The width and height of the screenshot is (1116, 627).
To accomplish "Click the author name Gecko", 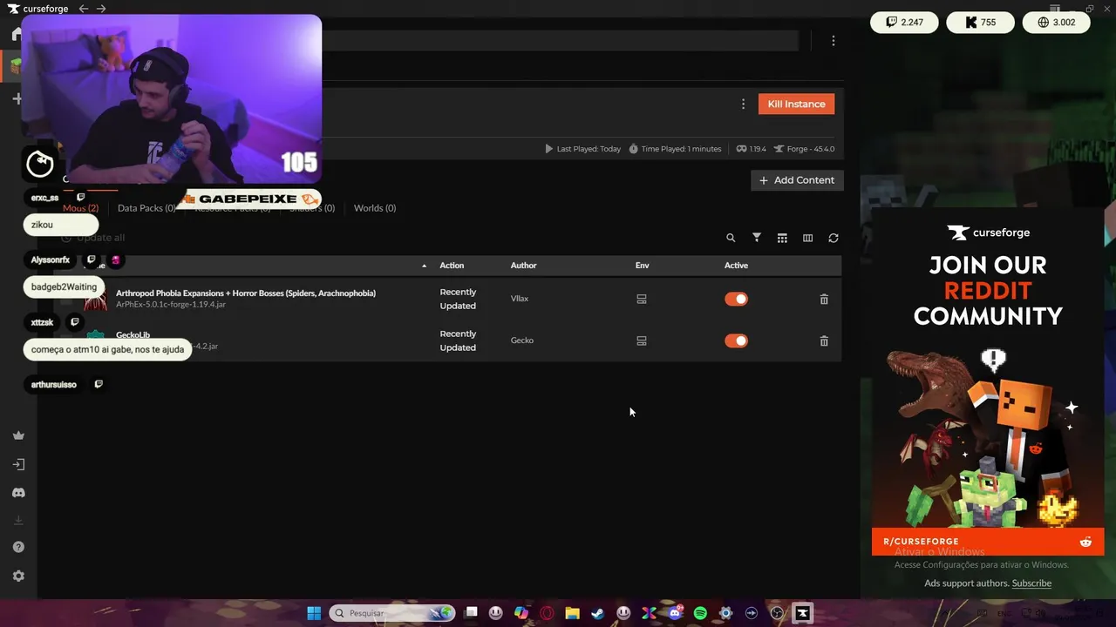I will [x=522, y=340].
